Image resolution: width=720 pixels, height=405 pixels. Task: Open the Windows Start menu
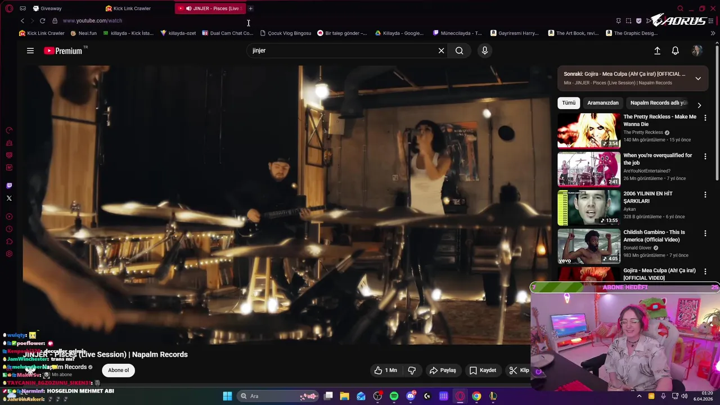pos(227,396)
